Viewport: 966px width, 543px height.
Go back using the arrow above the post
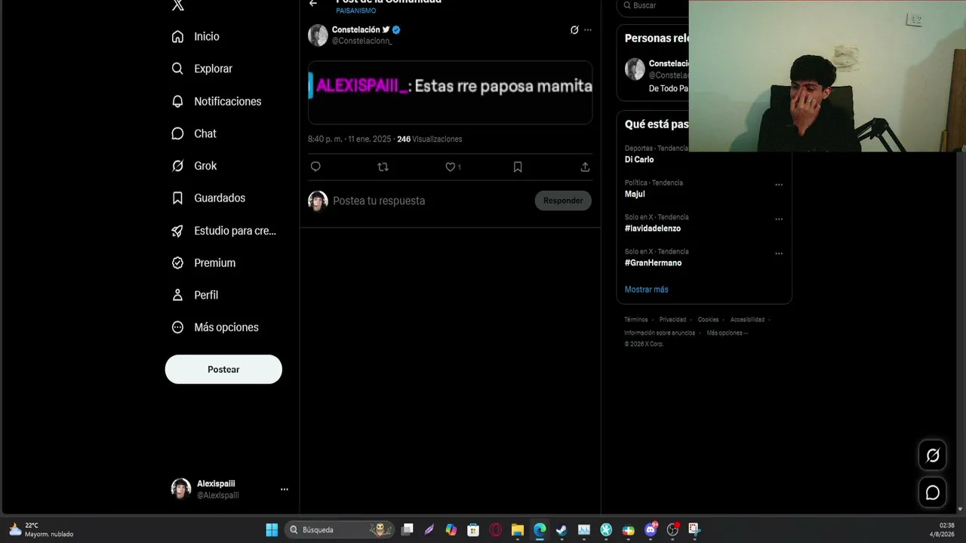(x=313, y=4)
